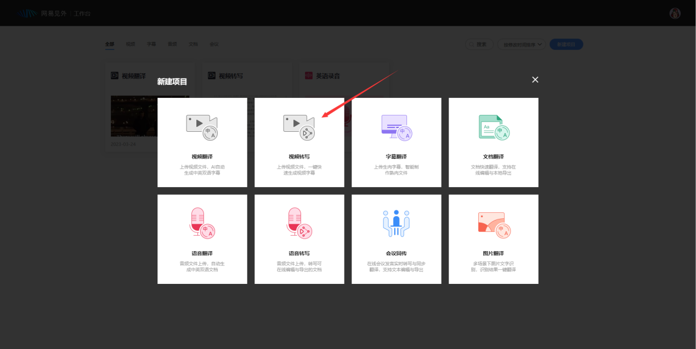Click the blue 新建项目 button
Image resolution: width=696 pixels, height=349 pixels.
(x=566, y=44)
